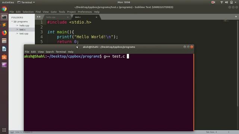Show Applications grid in the dock
239x134 pixels.
coord(4,130)
